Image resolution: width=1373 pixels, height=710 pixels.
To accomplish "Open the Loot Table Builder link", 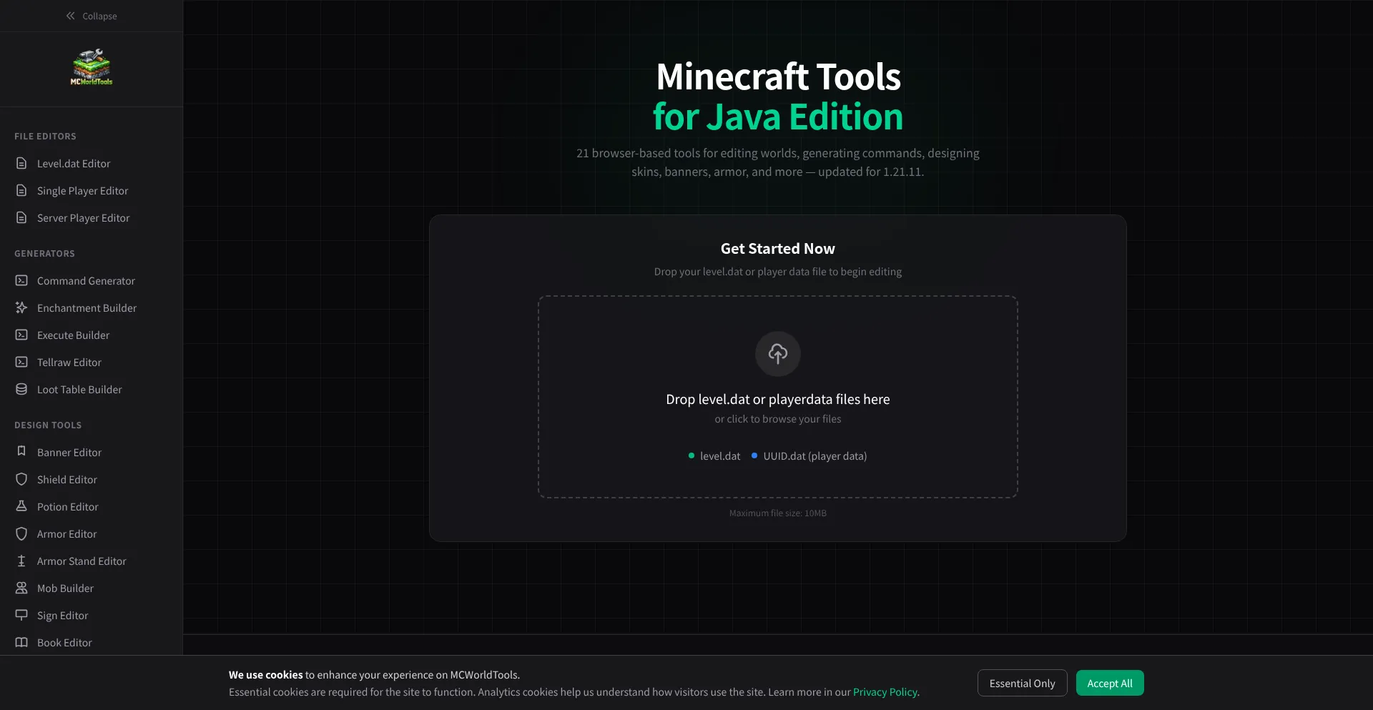I will coord(92,390).
